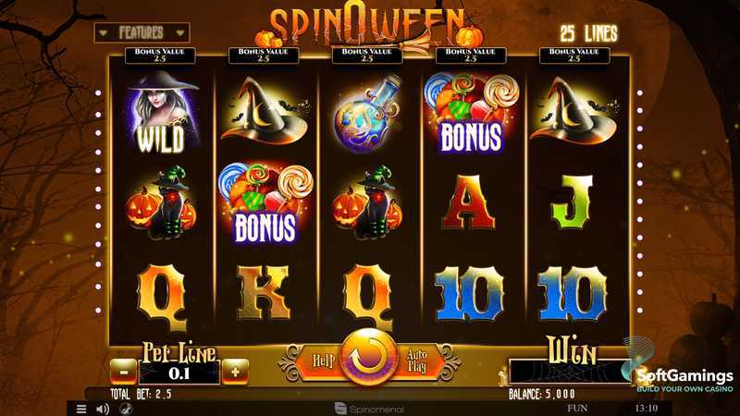Expand the Features dropdown

point(142,32)
